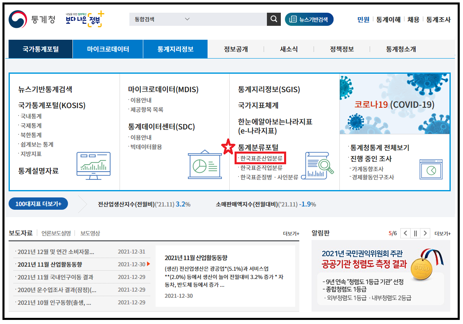
Task: Open 통계청통계 전체보기 link
Action: [379, 147]
